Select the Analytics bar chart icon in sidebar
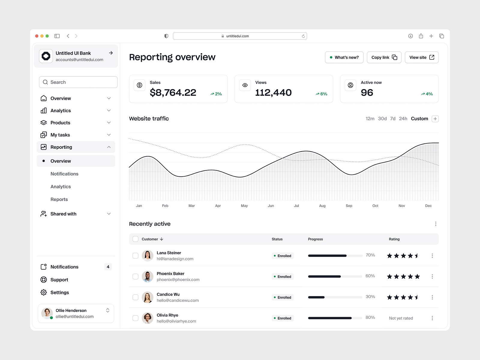This screenshot has width=480, height=360. (43, 110)
